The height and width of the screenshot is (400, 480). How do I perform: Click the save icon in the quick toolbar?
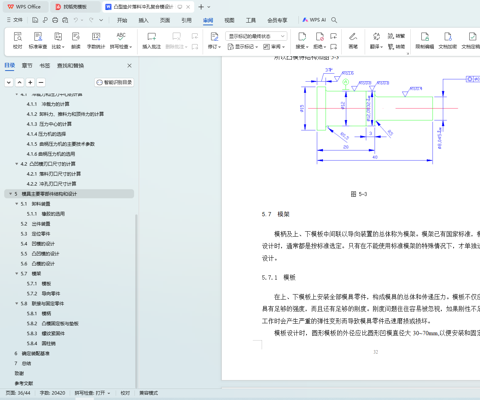tap(35, 20)
